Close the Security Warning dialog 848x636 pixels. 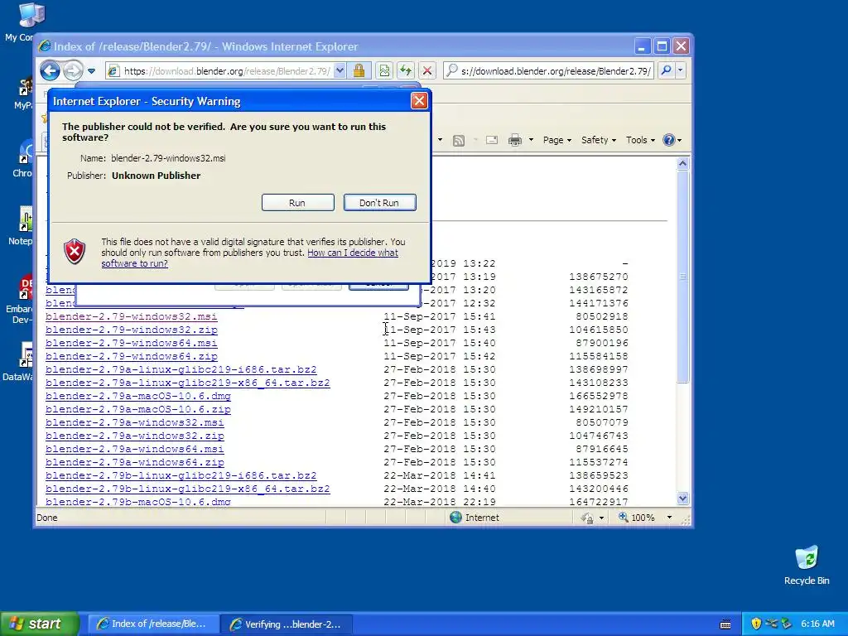(x=419, y=100)
